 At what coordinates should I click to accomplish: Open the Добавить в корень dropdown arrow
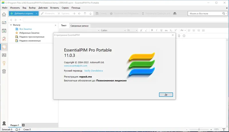click(37, 13)
